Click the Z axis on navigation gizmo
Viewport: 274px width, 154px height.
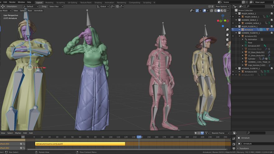coord(223,16)
